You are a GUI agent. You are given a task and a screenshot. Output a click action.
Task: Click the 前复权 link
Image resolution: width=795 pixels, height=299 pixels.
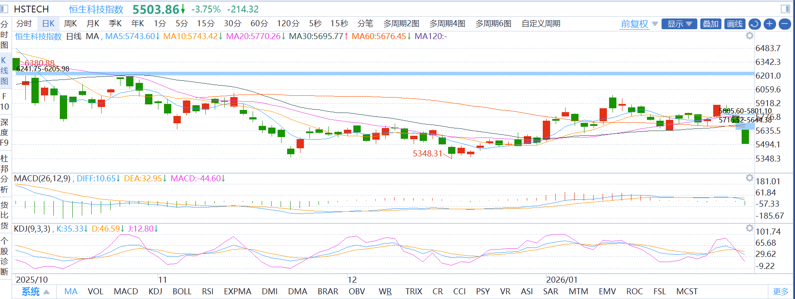634,24
